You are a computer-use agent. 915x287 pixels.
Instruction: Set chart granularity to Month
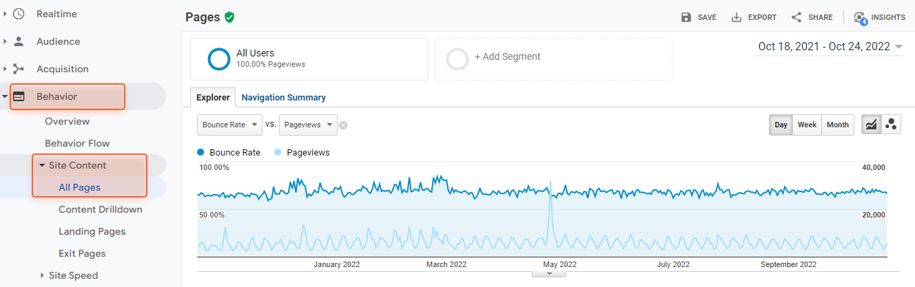837,125
